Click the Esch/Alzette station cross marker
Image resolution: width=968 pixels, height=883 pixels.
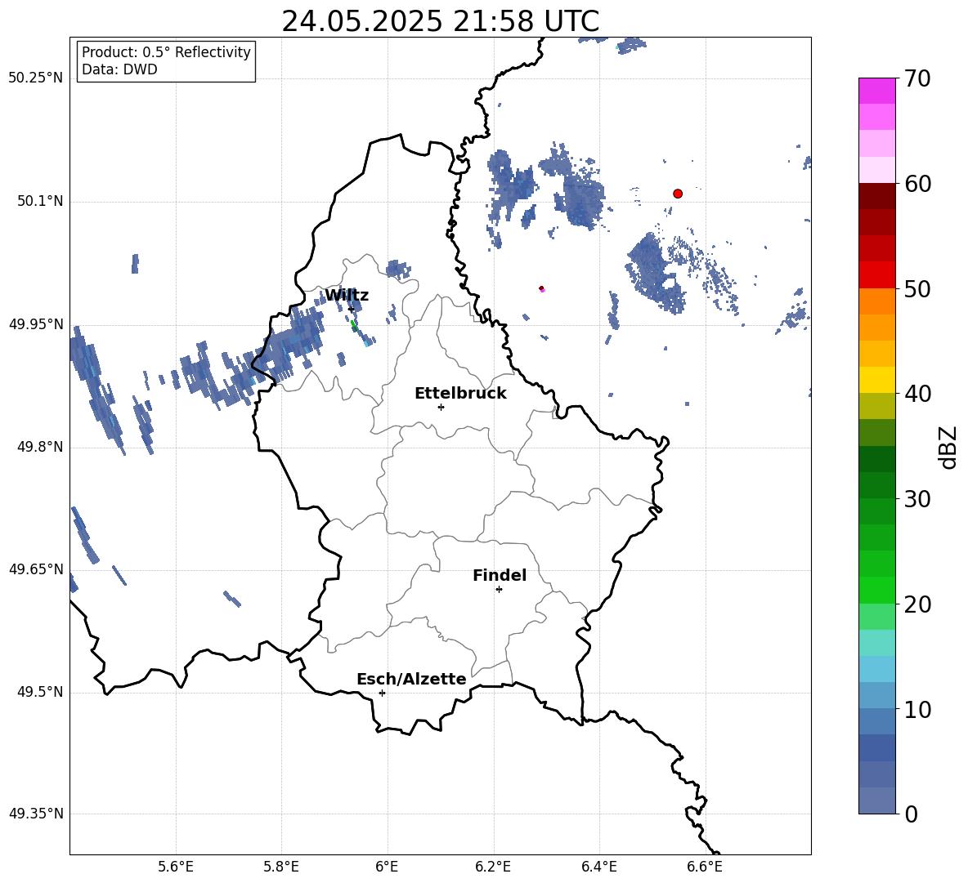click(x=382, y=693)
